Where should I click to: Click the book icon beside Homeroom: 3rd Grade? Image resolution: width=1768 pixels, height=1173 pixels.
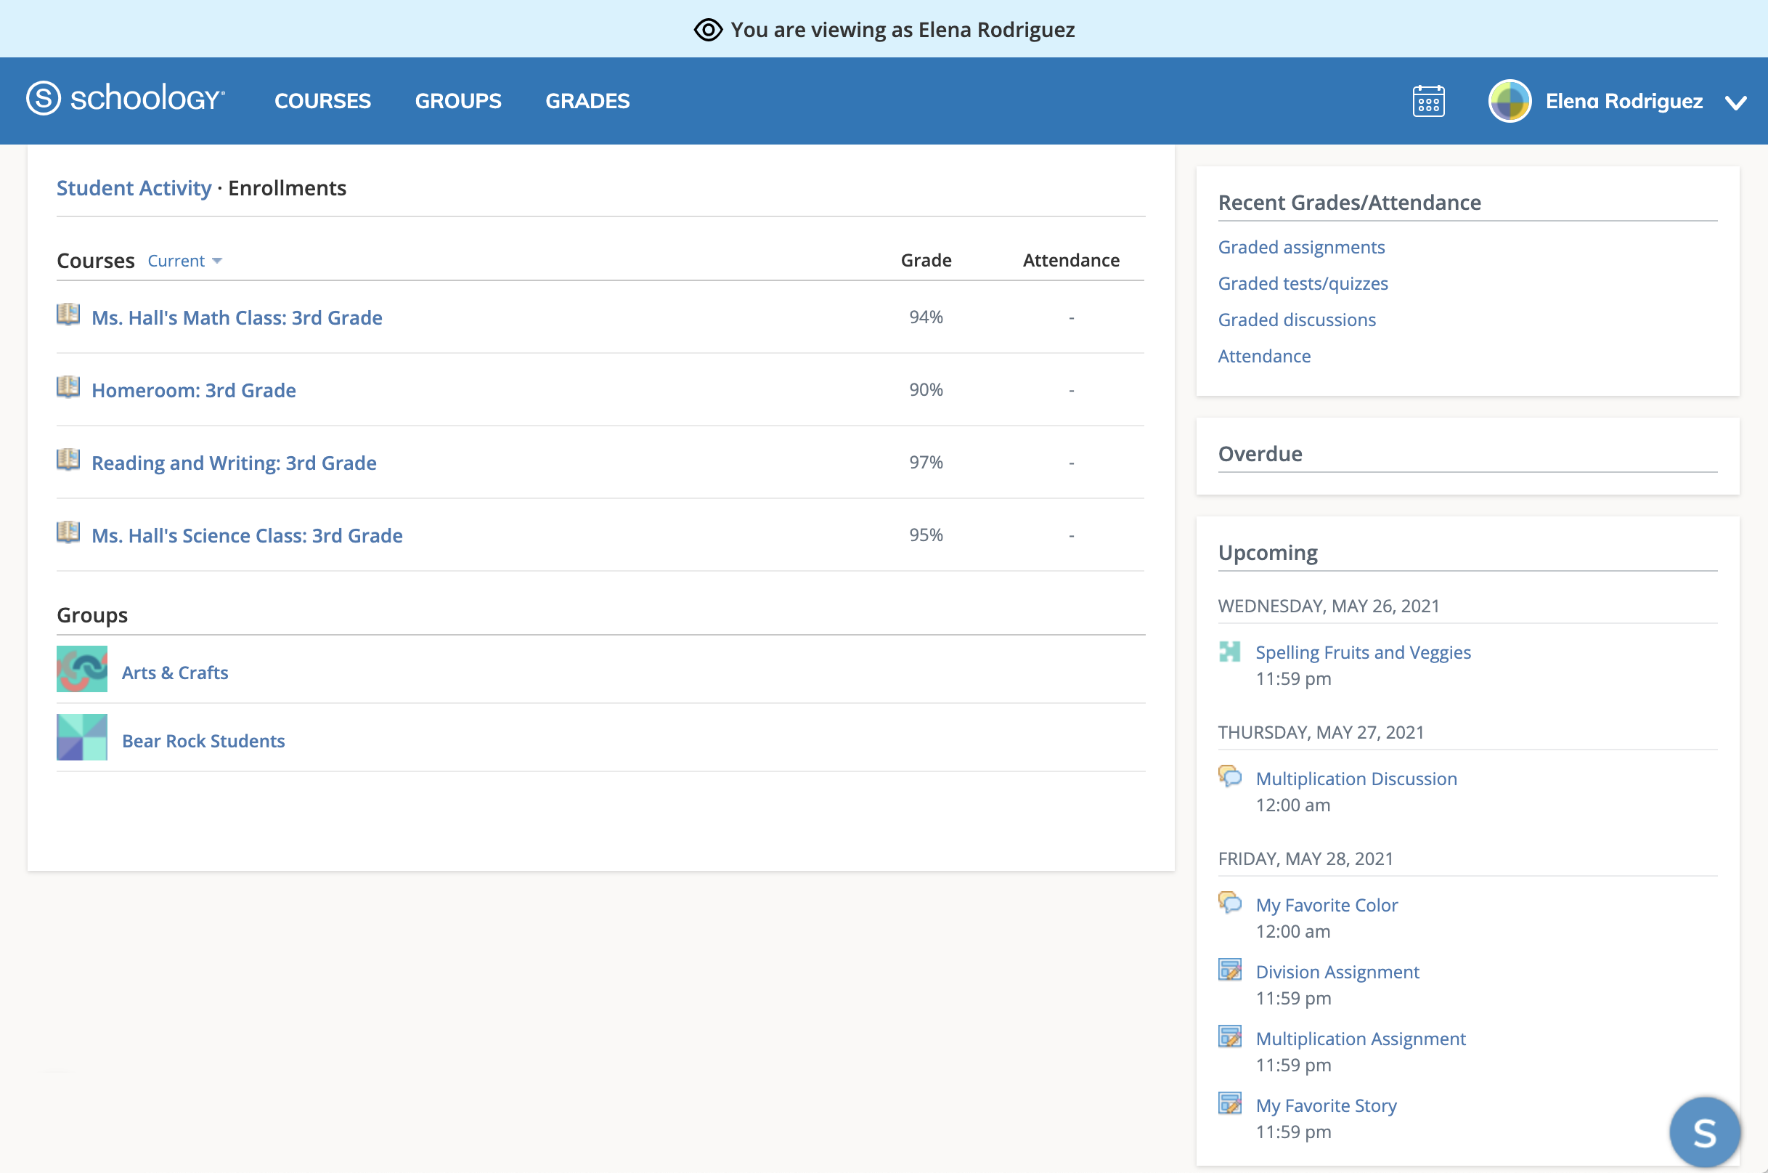click(x=68, y=388)
